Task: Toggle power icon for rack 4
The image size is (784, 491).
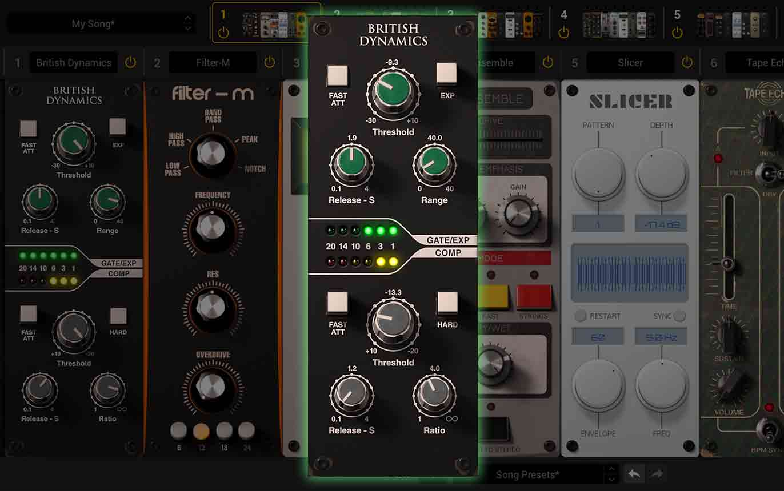Action: (564, 33)
